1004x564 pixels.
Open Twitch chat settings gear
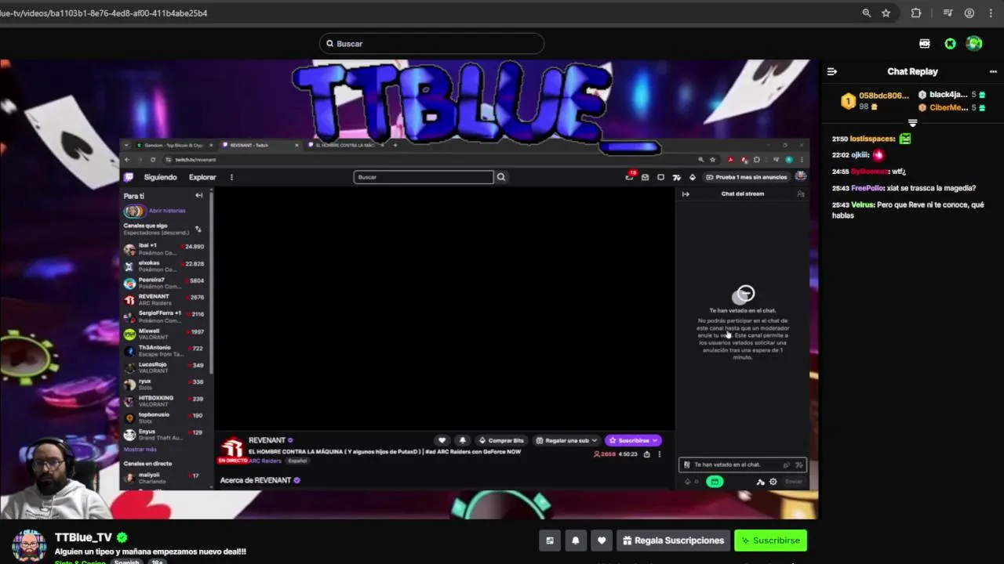pos(773,482)
